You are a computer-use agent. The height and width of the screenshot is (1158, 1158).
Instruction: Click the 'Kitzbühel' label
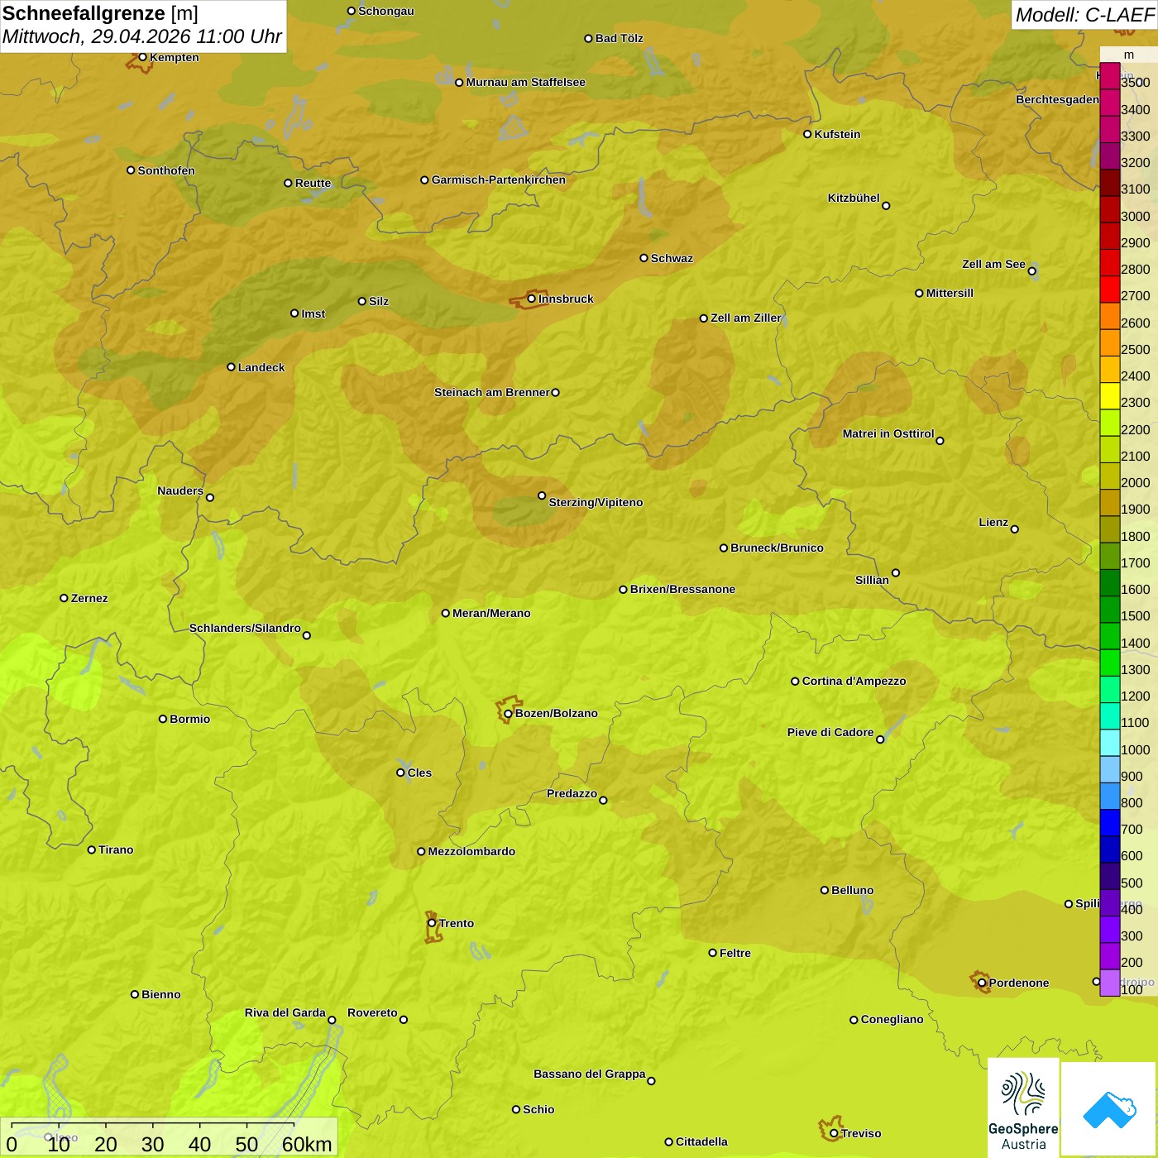(854, 198)
